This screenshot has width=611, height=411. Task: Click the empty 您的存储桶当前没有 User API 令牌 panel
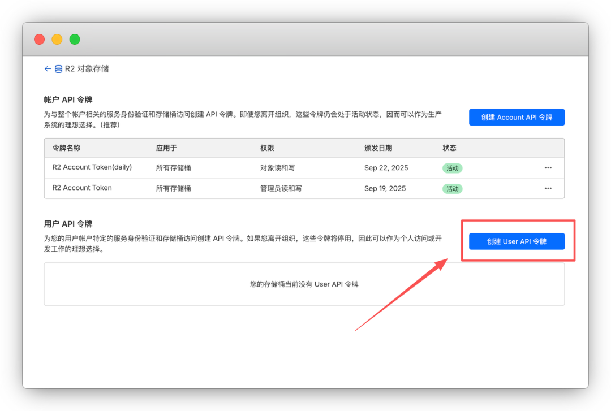[x=304, y=284]
